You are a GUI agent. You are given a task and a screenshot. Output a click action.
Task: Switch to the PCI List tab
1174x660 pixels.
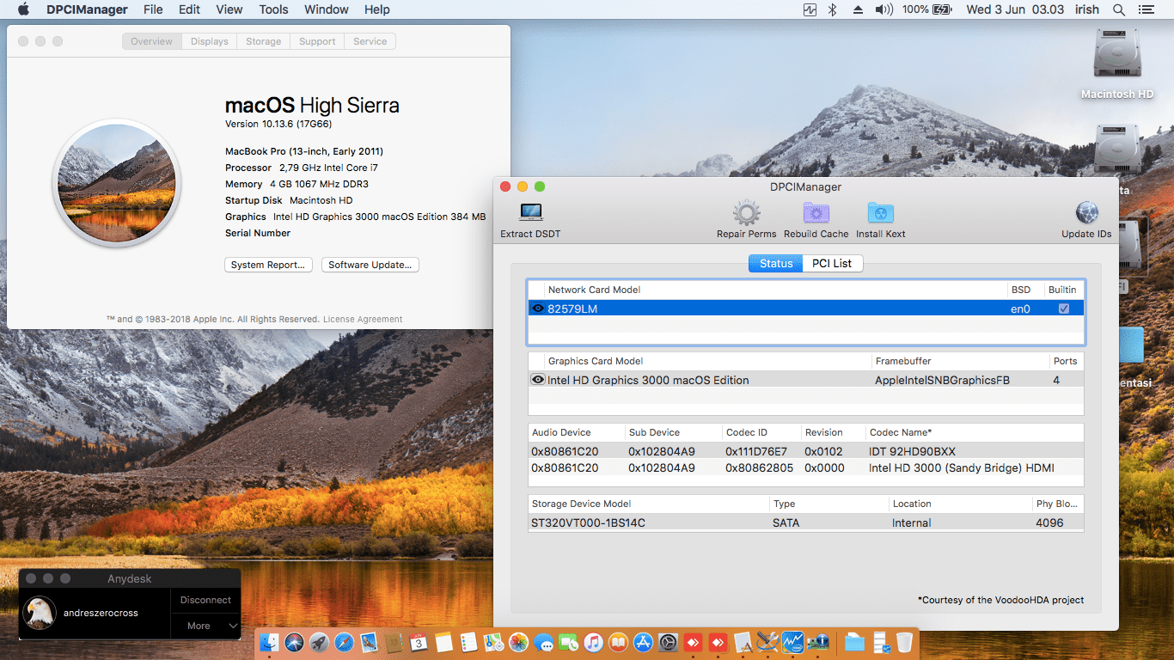coord(831,263)
